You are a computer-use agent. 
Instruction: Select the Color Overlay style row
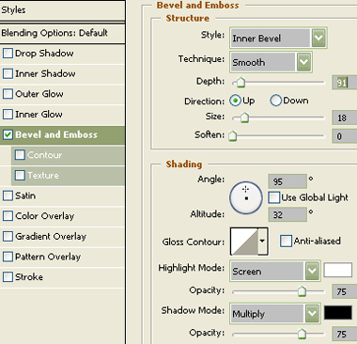pyautogui.click(x=63, y=216)
